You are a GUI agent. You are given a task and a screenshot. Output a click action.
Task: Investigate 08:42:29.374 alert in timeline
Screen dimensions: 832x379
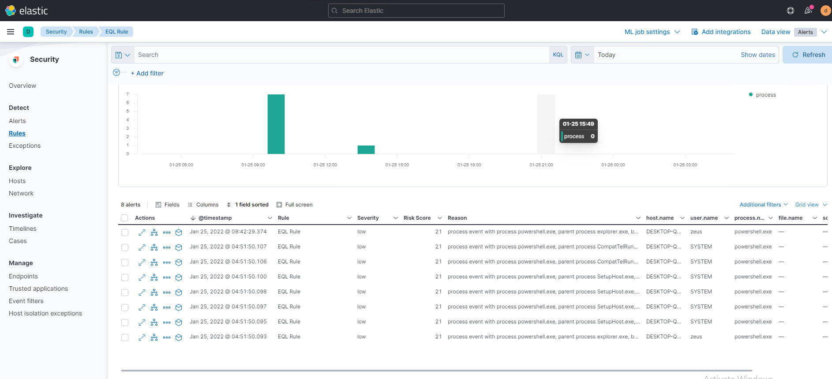point(179,232)
